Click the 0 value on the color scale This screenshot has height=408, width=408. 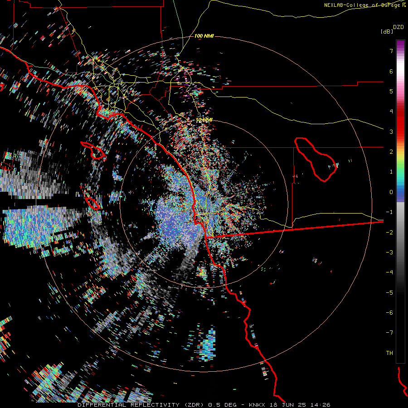tap(391, 192)
